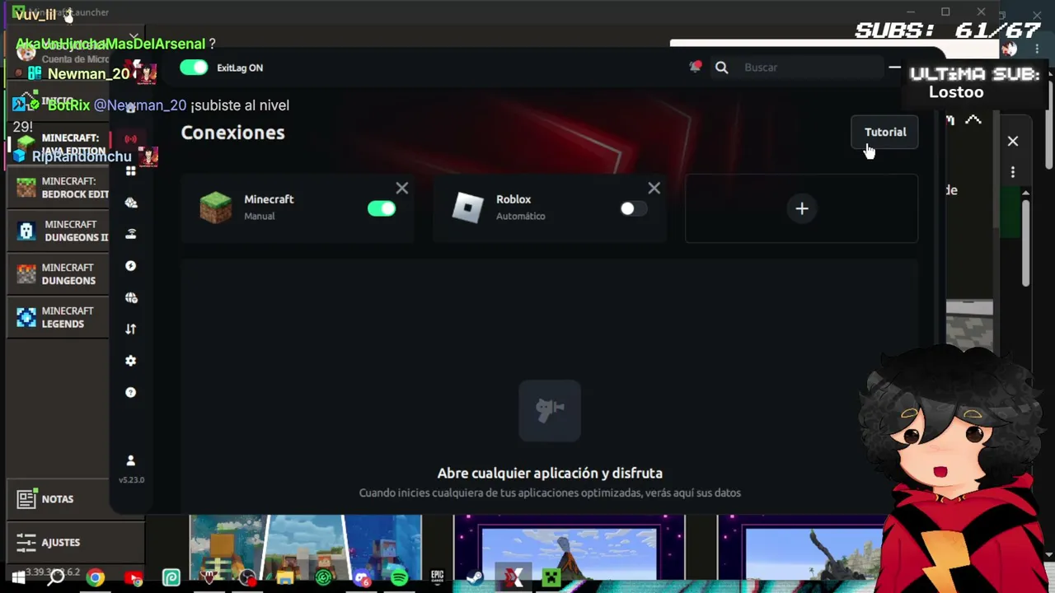Click the Minecraft grass block icon
This screenshot has width=1055, height=593.
(216, 208)
